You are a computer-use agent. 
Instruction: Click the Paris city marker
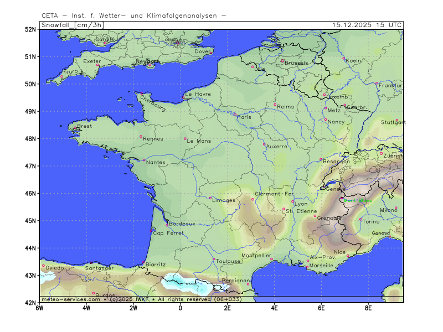point(235,115)
